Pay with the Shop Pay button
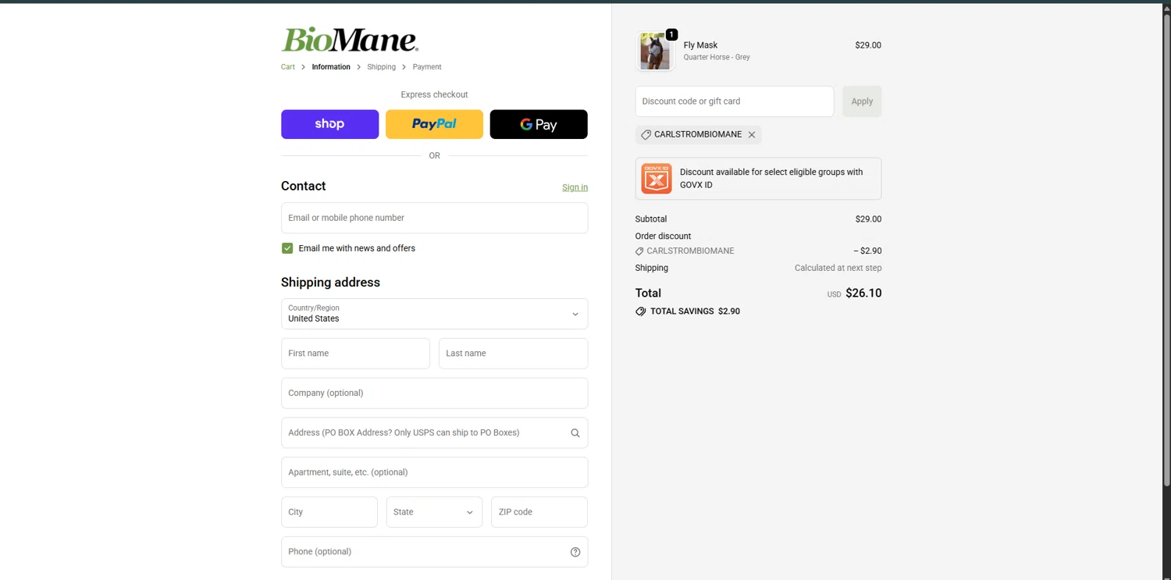 329,124
